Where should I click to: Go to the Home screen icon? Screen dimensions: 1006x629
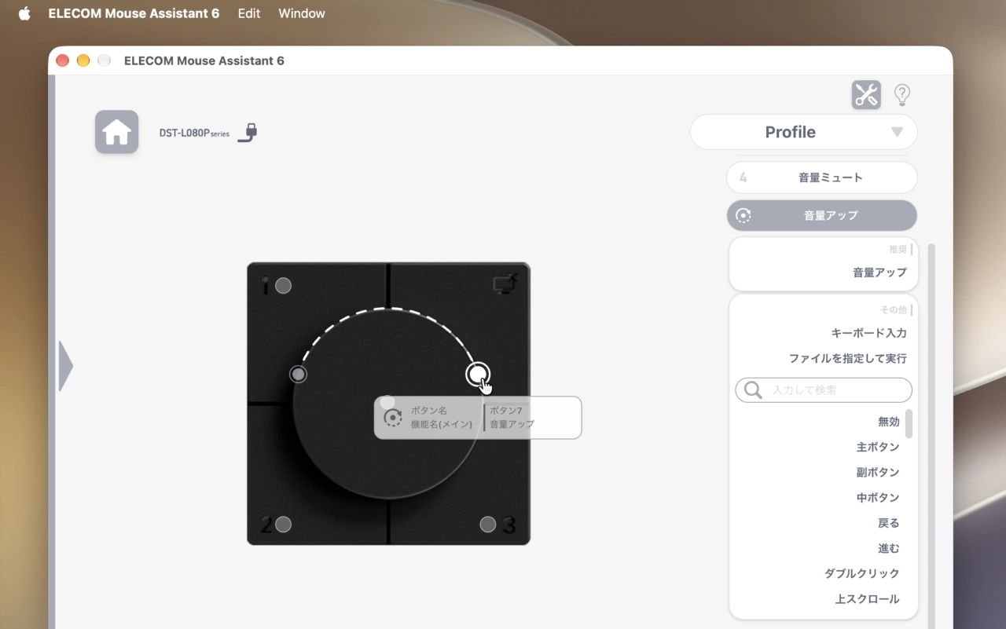point(116,132)
